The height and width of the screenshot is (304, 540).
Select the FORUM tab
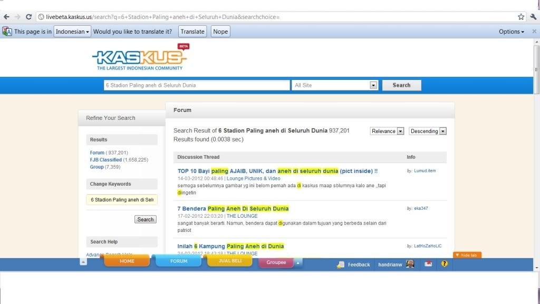pos(179,261)
